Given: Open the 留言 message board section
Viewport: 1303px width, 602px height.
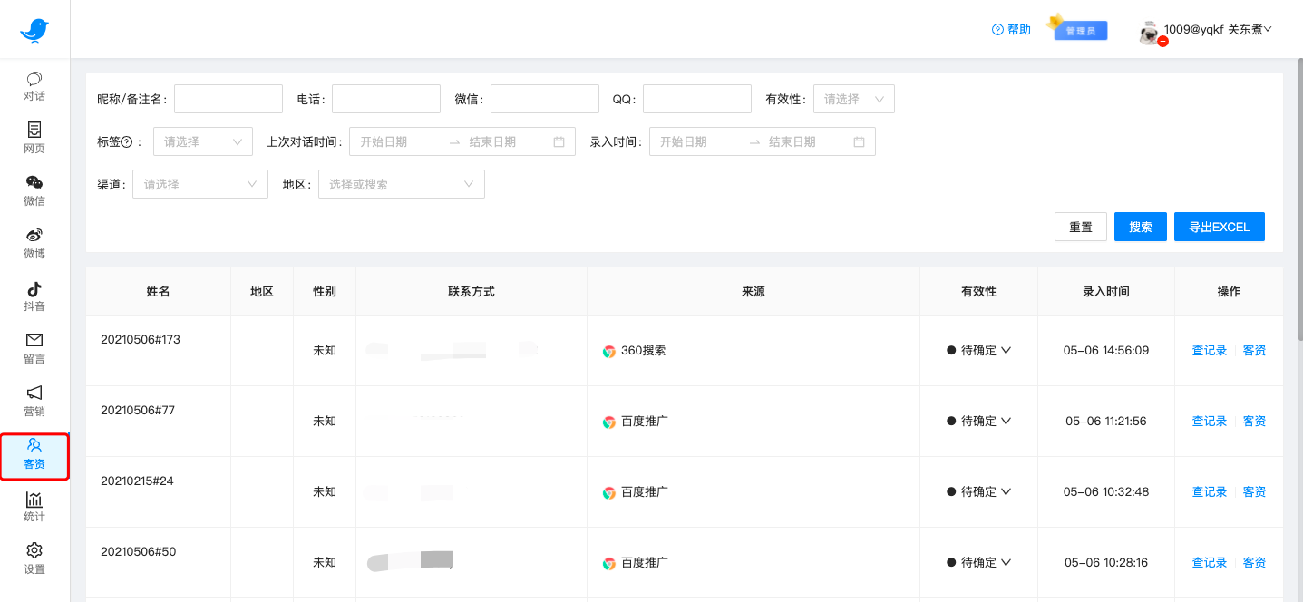Looking at the screenshot, I should (x=34, y=349).
